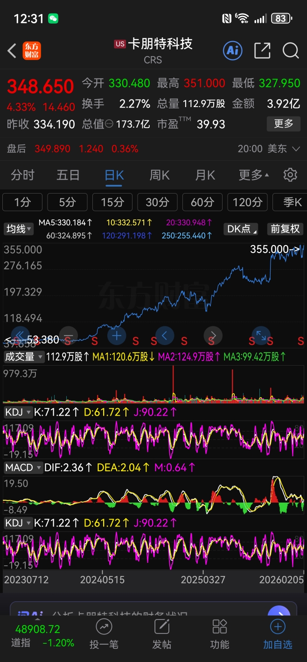Tap the battery indicator showing 83
307x662 pixels.
[x=283, y=19]
